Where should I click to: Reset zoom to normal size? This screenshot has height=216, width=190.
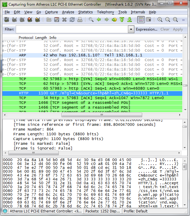click(x=175, y=20)
